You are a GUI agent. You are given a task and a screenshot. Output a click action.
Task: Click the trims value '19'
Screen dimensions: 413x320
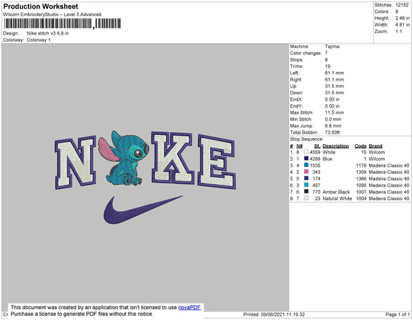328,66
